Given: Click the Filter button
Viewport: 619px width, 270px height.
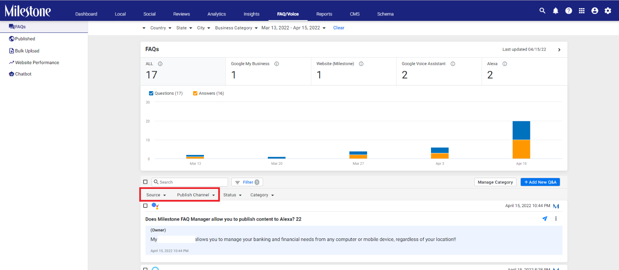Looking at the screenshot, I should point(247,182).
